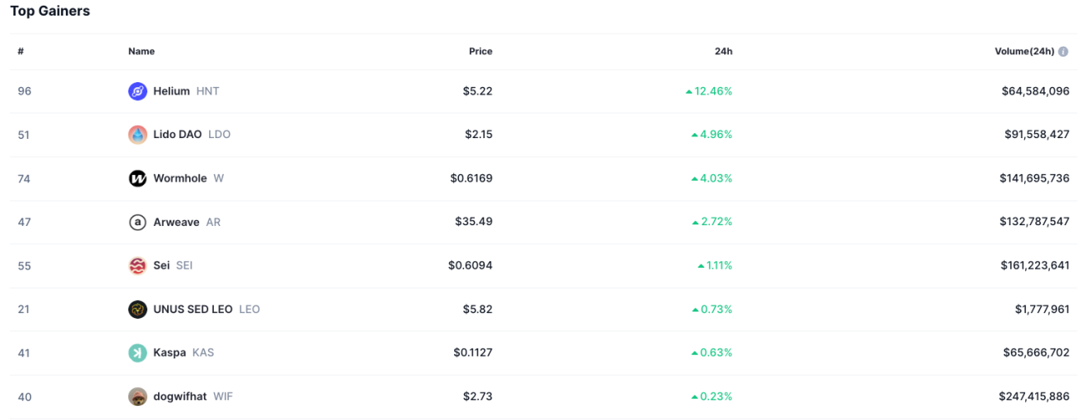The image size is (1086, 420).
Task: Sort table by the # rank column
Action: 21,52
